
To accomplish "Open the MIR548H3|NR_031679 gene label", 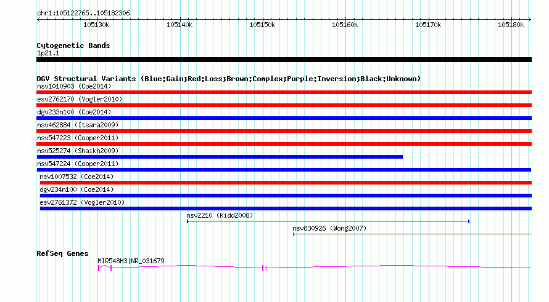I will [x=131, y=261].
